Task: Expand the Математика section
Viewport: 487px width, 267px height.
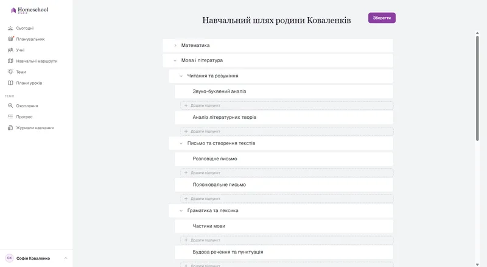Action: click(x=175, y=46)
